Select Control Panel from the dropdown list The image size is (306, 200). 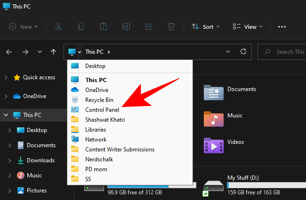[x=102, y=109]
